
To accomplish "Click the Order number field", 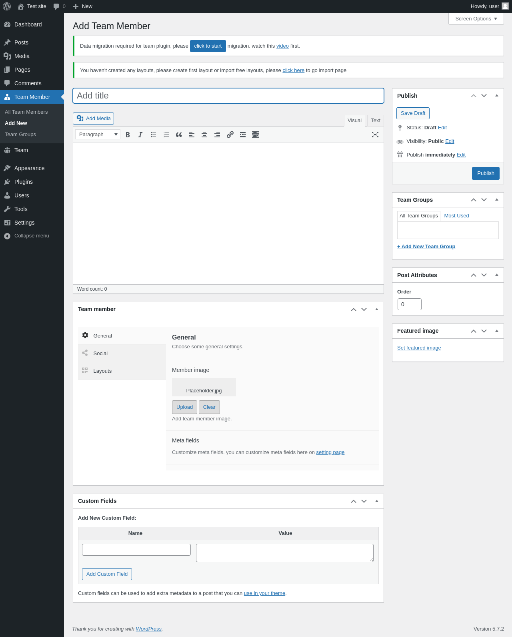I will click(x=410, y=304).
